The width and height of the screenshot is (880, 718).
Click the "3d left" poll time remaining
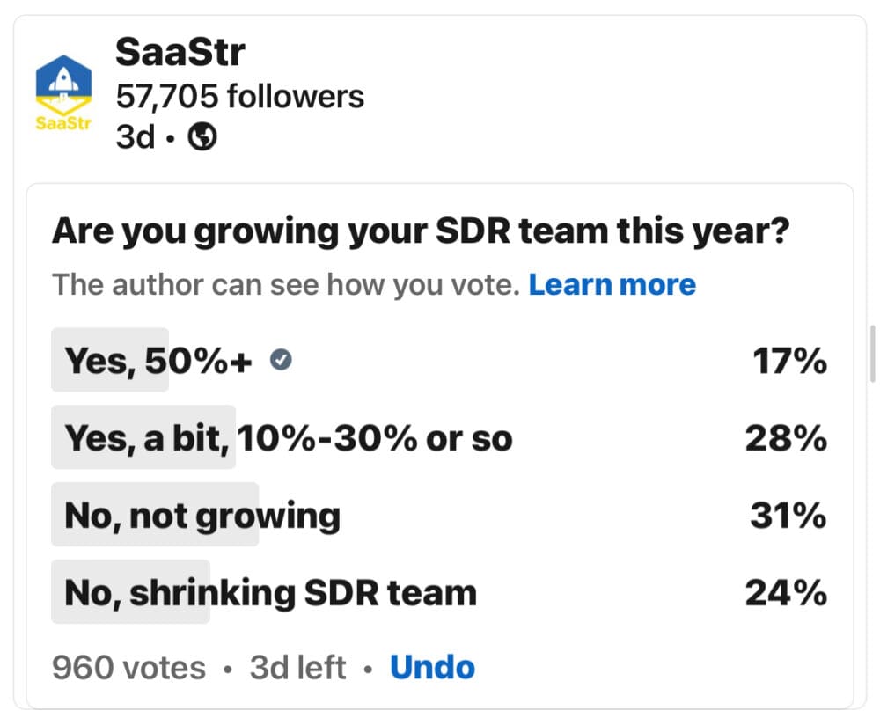point(297,668)
